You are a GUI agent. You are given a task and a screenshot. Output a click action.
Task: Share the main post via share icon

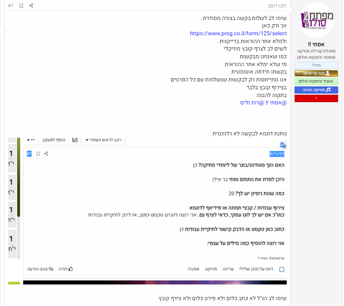31,6
